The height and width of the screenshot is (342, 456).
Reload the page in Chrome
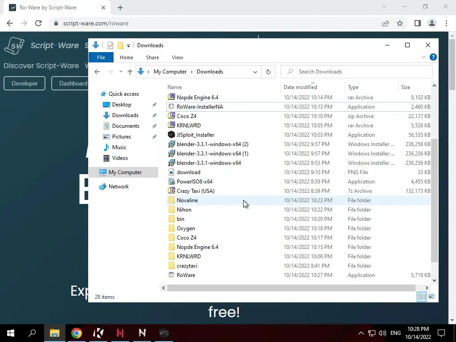pos(38,23)
